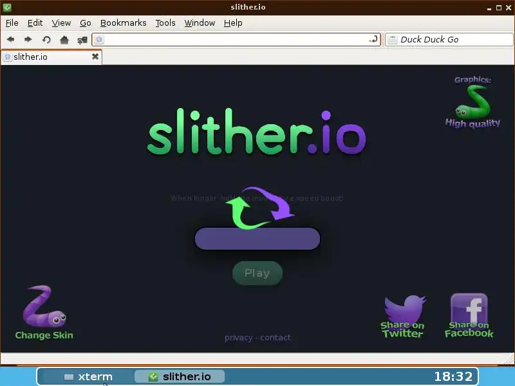The width and height of the screenshot is (515, 386).
Task: Click the xterm icon in the taskbar
Action: tap(69, 377)
